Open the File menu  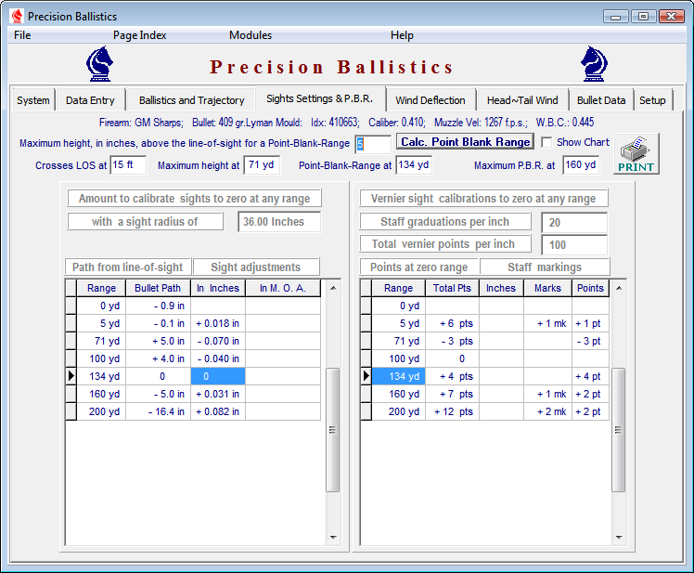coord(22,35)
